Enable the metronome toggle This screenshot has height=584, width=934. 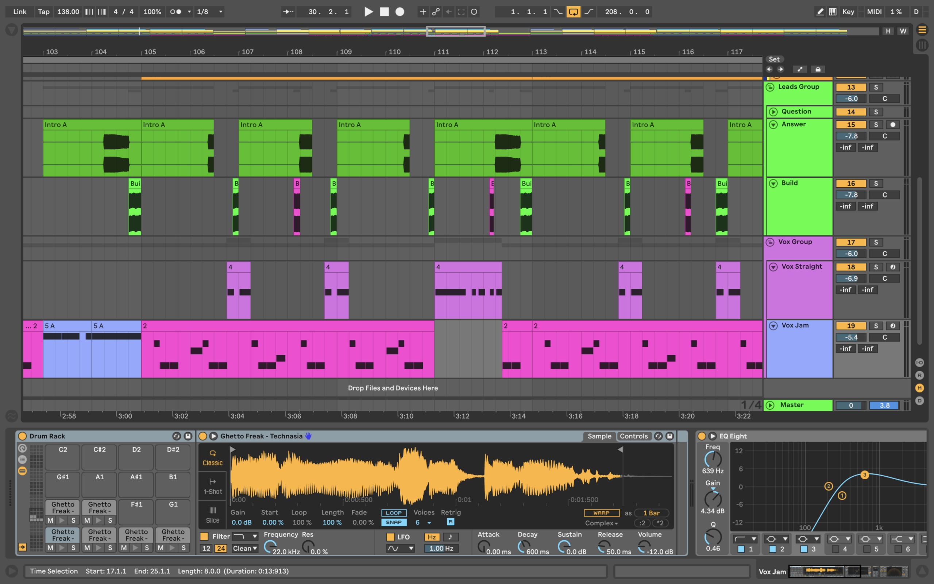(175, 12)
